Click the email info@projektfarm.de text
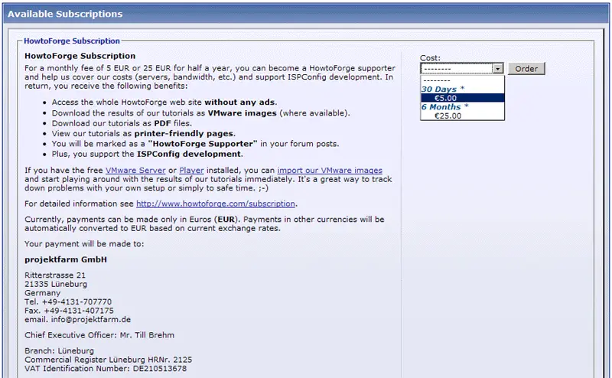The image size is (612, 378). pyautogui.click(x=78, y=320)
